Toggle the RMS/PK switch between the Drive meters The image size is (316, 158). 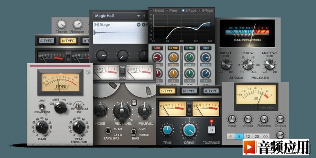[189, 109]
